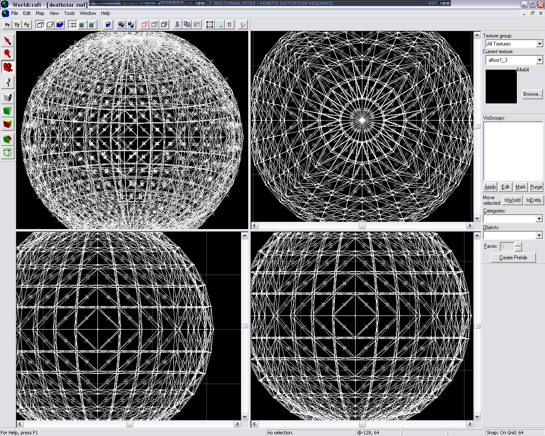
Task: Click the cyan dashed selection cursor icon
Action: [x=220, y=25]
